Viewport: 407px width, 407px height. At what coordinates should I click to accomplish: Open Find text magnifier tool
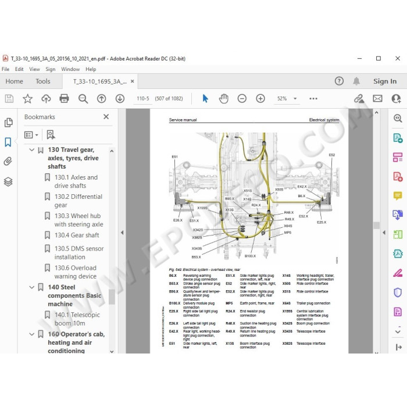point(83,99)
